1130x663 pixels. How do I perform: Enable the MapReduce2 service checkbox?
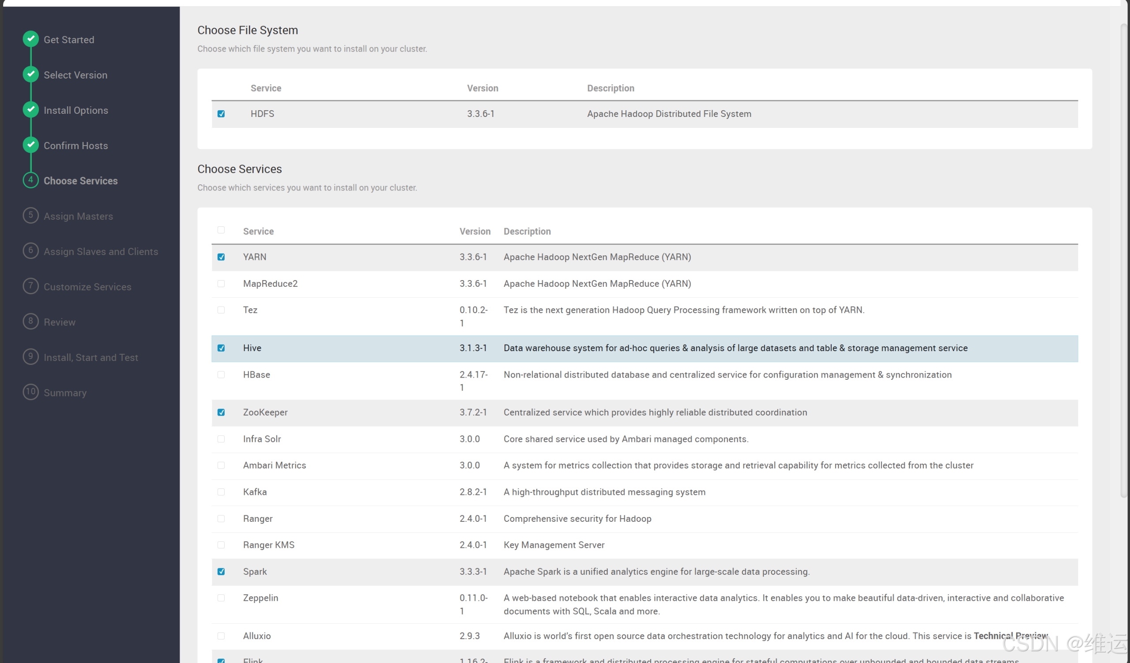click(221, 284)
